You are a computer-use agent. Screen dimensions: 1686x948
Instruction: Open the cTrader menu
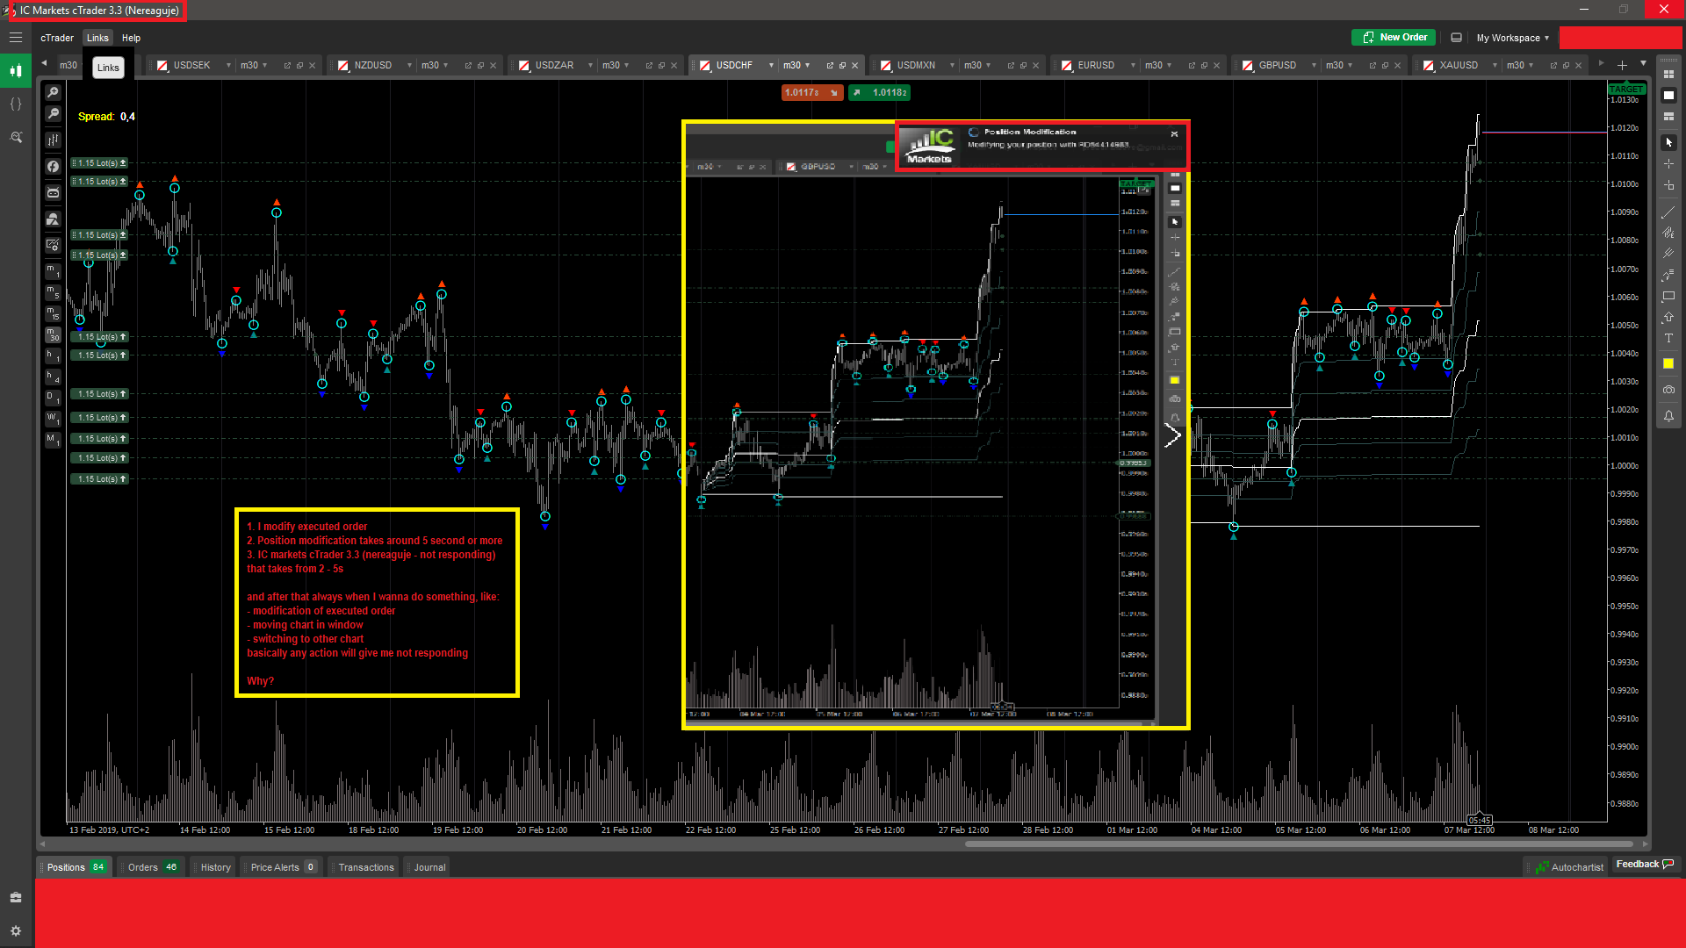pyautogui.click(x=57, y=38)
